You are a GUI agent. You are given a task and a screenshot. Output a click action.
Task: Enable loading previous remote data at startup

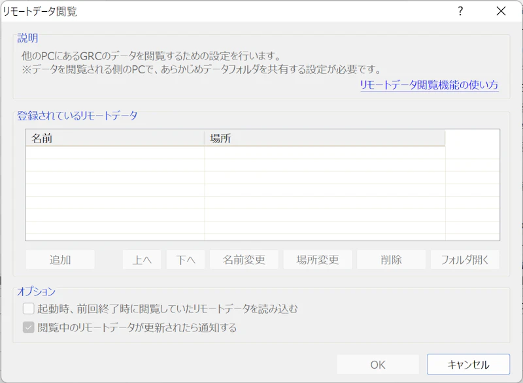point(28,308)
